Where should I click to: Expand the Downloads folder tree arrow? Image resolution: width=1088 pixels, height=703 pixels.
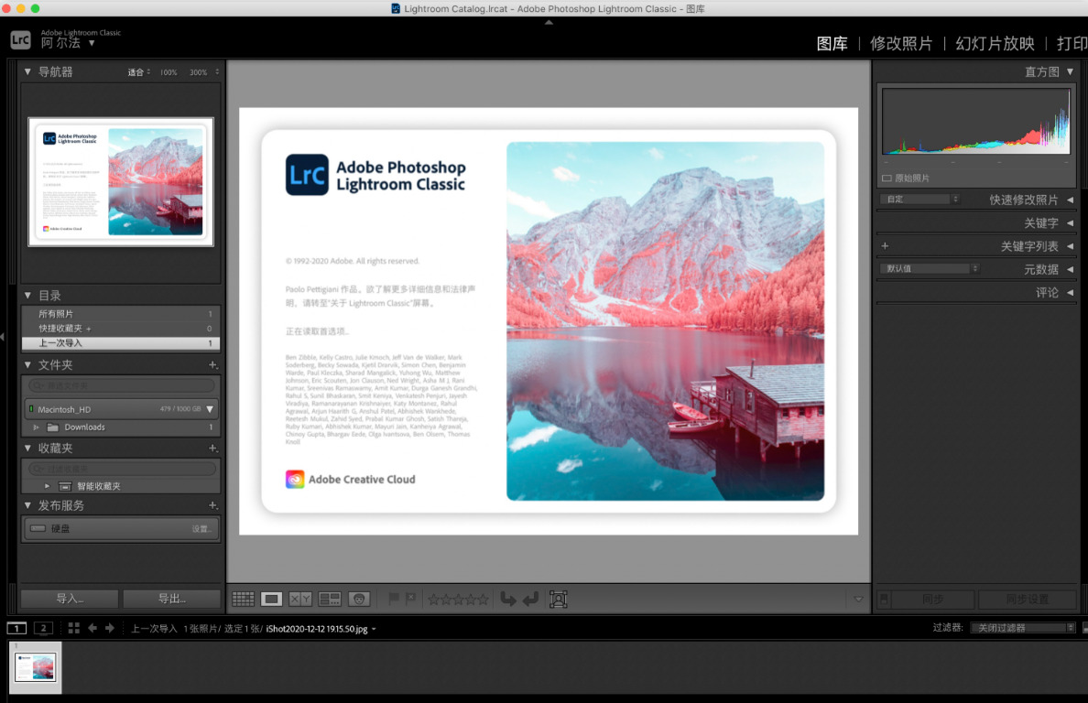coord(36,427)
